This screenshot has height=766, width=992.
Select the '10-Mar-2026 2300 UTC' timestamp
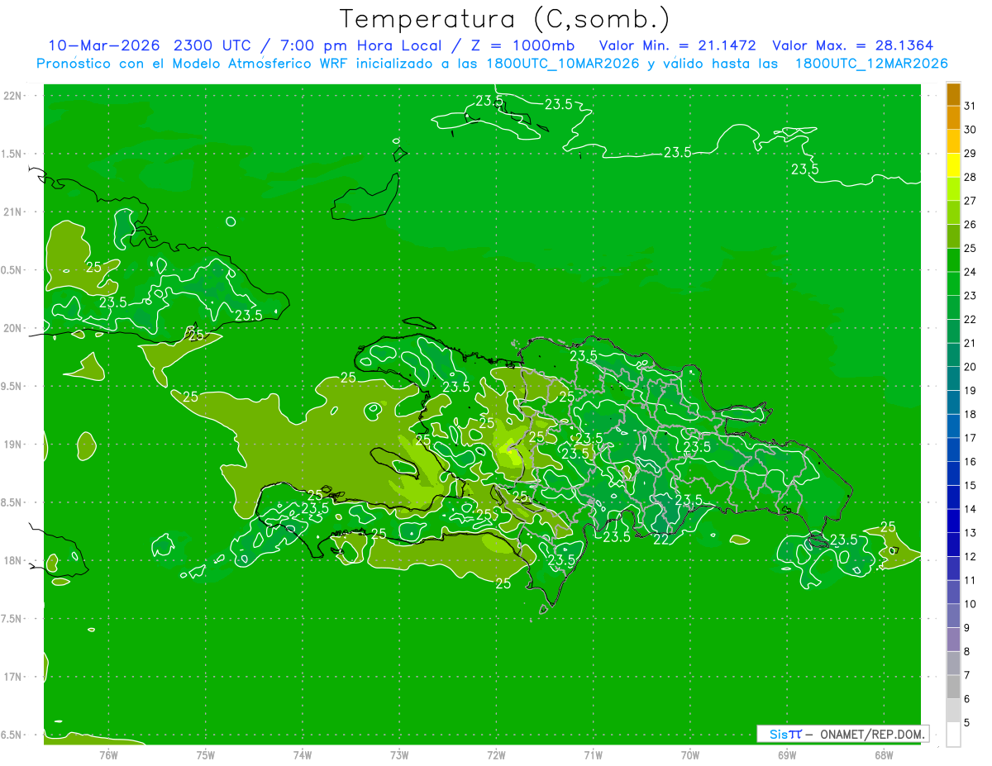click(x=151, y=45)
